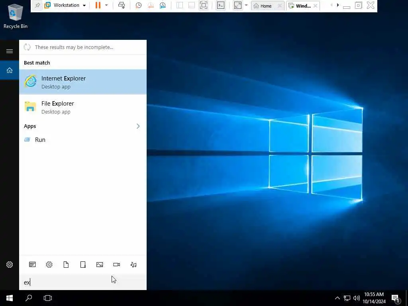Click the 'Best match' heading
408x306 pixels.
37,63
